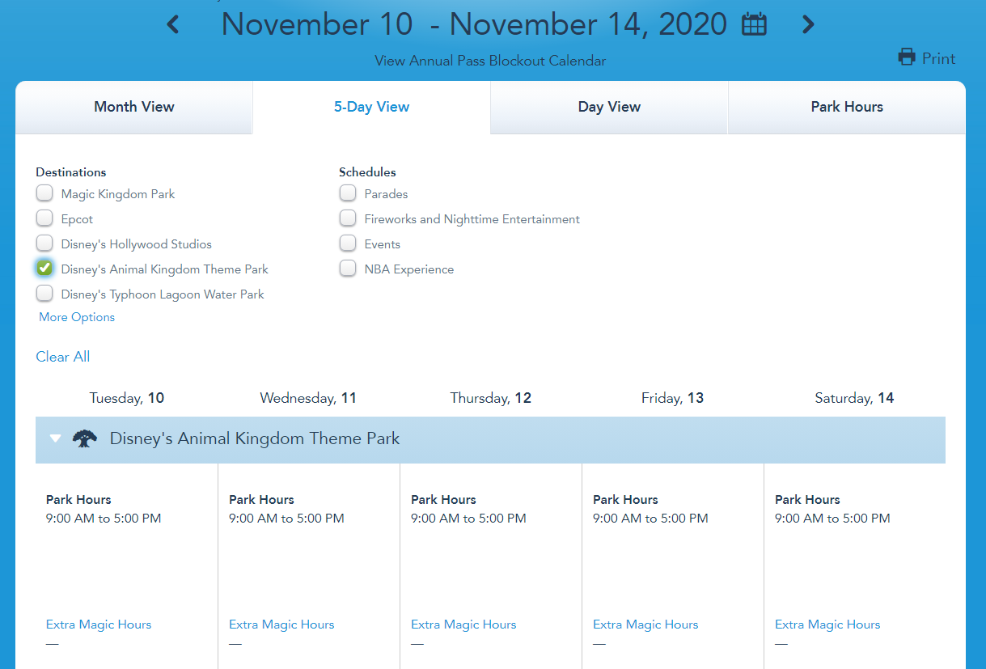The height and width of the screenshot is (669, 986).
Task: Click the Animal Kingdom tree icon
Action: click(x=85, y=439)
